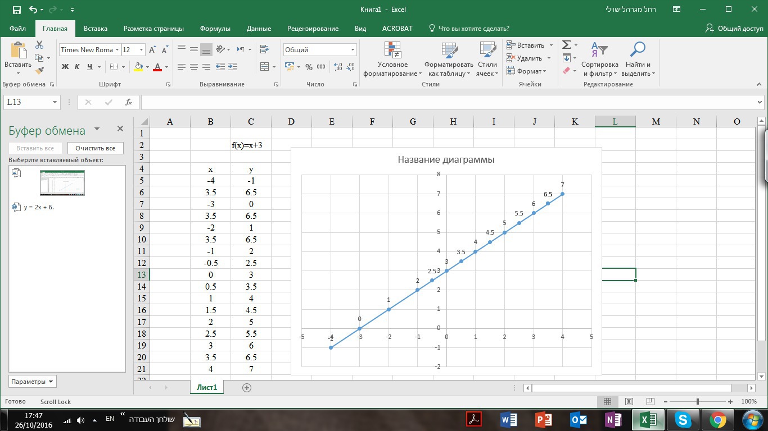Toggle align text left
The width and height of the screenshot is (768, 431).
pos(182,67)
